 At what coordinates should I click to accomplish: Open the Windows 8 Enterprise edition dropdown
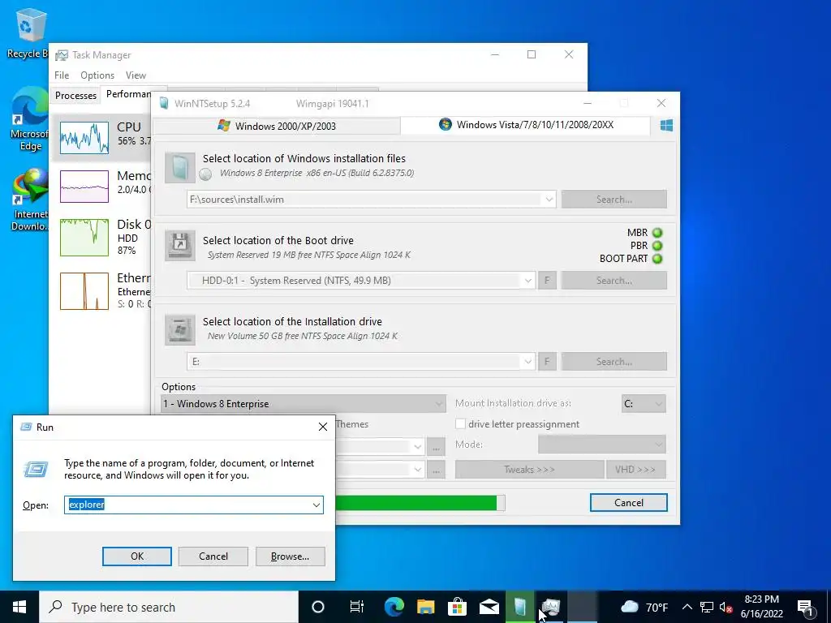tap(304, 404)
